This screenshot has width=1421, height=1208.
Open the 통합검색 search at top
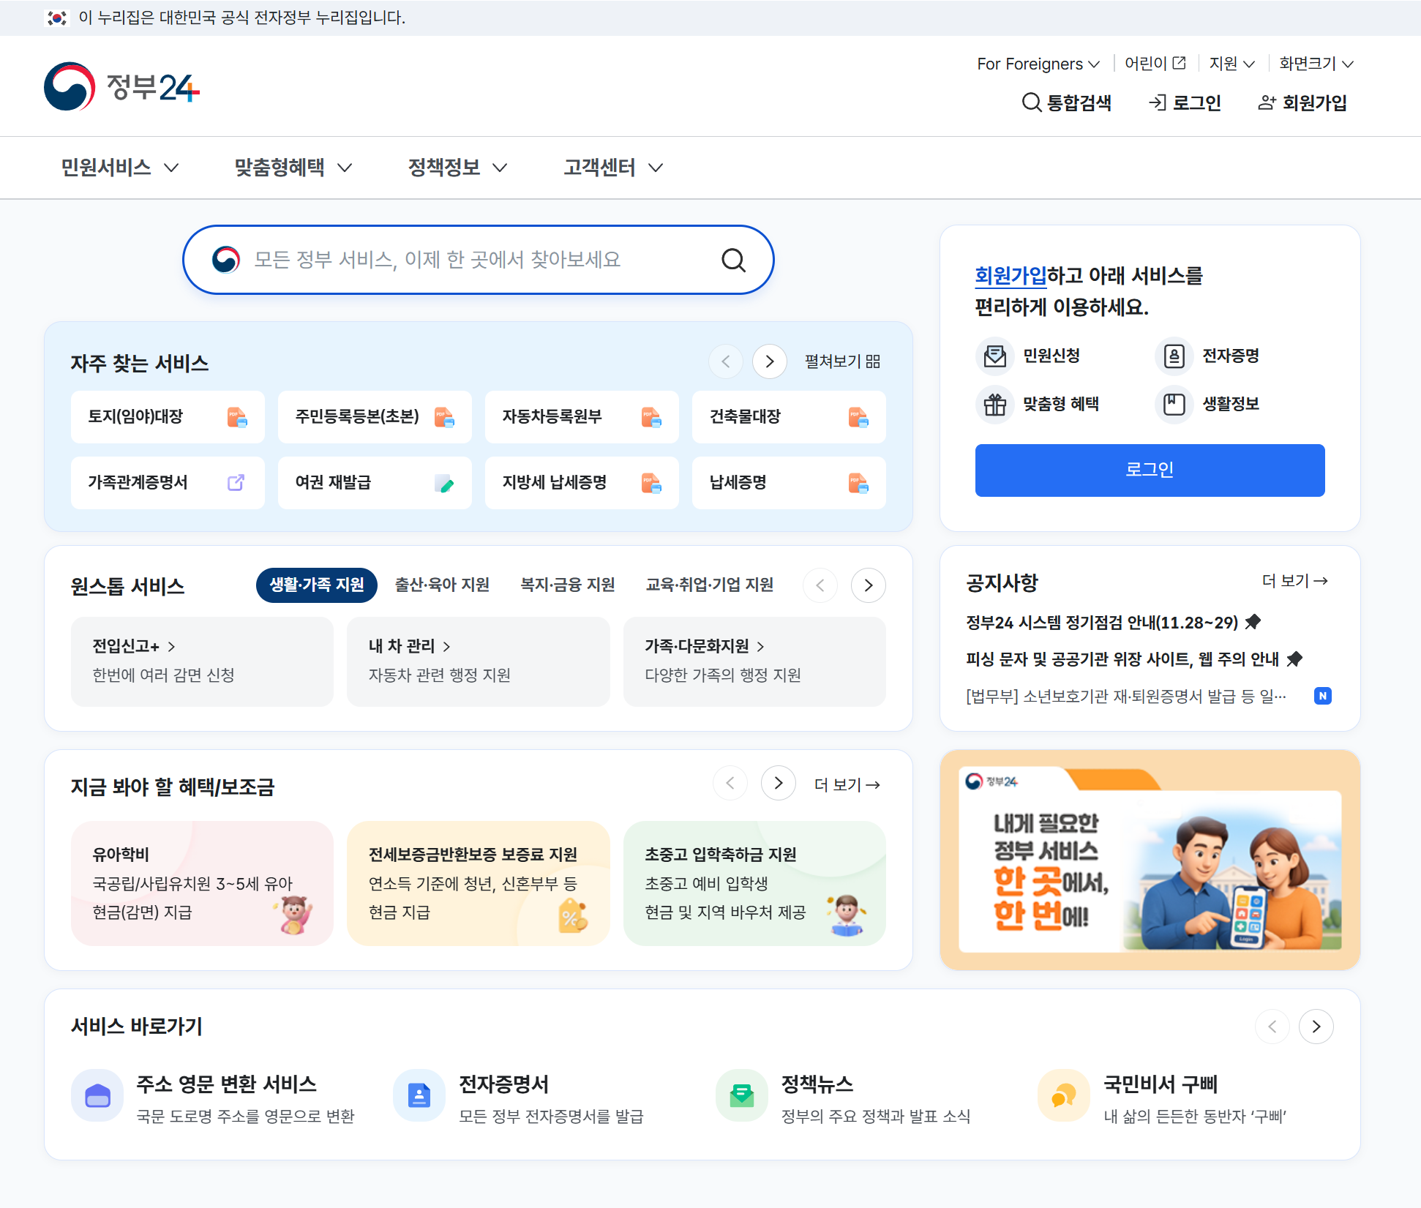[1066, 102]
